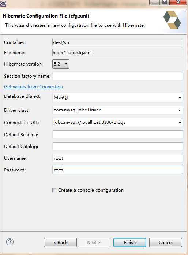The height and width of the screenshot is (255, 188).
Task: Click the Container field showing /test/src
Action: (117, 42)
